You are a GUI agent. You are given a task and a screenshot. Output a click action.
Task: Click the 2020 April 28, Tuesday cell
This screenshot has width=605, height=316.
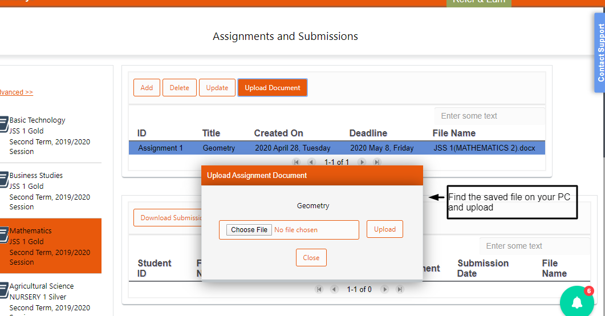(x=293, y=148)
